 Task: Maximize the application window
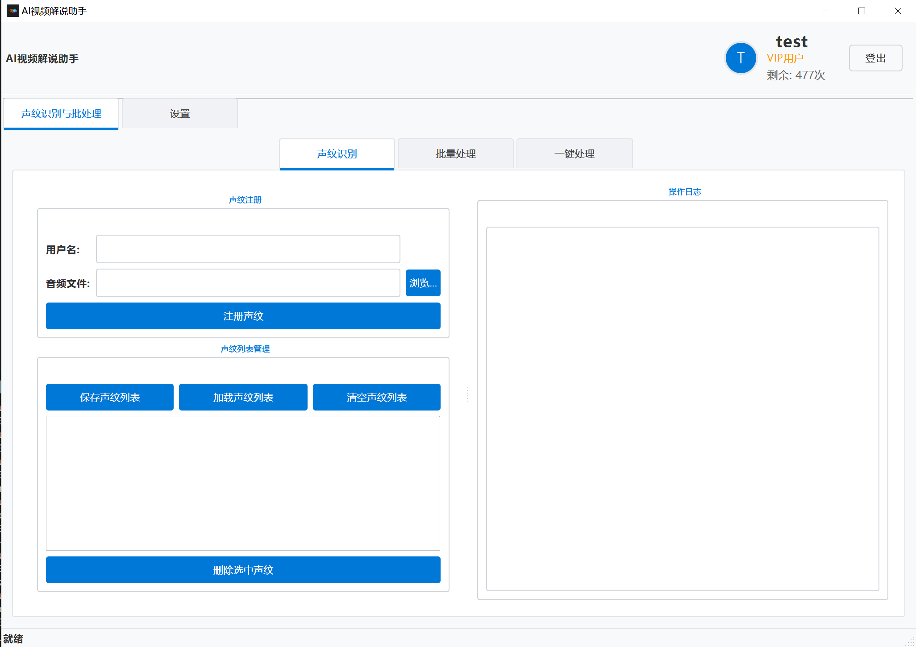click(x=862, y=11)
